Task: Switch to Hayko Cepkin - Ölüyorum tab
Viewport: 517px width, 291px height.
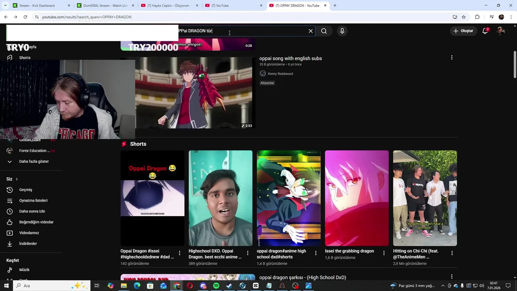Action: (169, 6)
